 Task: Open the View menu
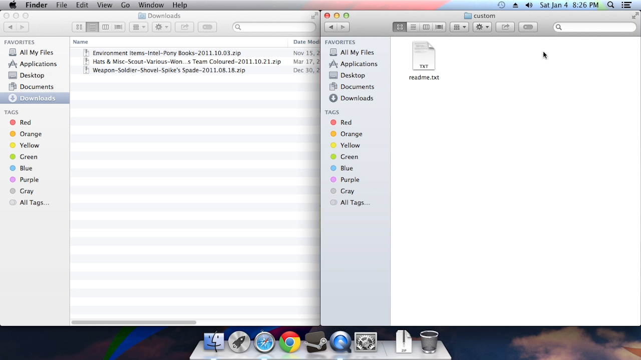pyautogui.click(x=104, y=5)
